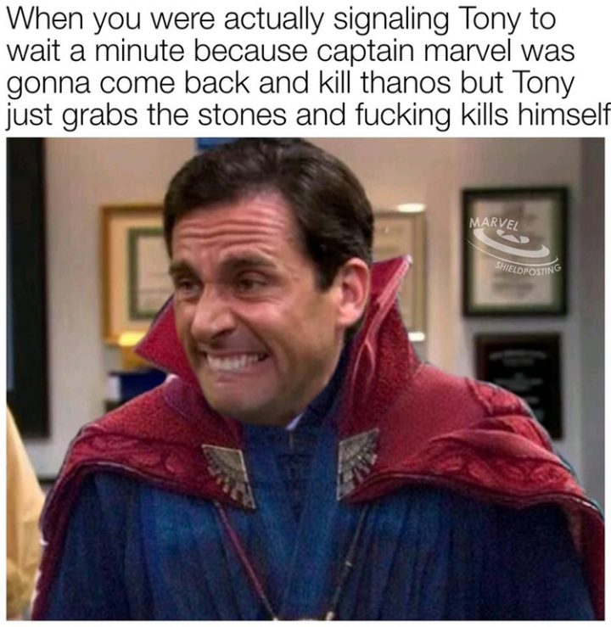Screen dimensions: 611x627
Task: Click the word "signaling" in the caption
Action: coord(391,21)
